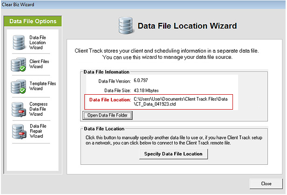Click the Data File Location Wizard page title
Viewport: 287px width, 195px height.
click(187, 26)
